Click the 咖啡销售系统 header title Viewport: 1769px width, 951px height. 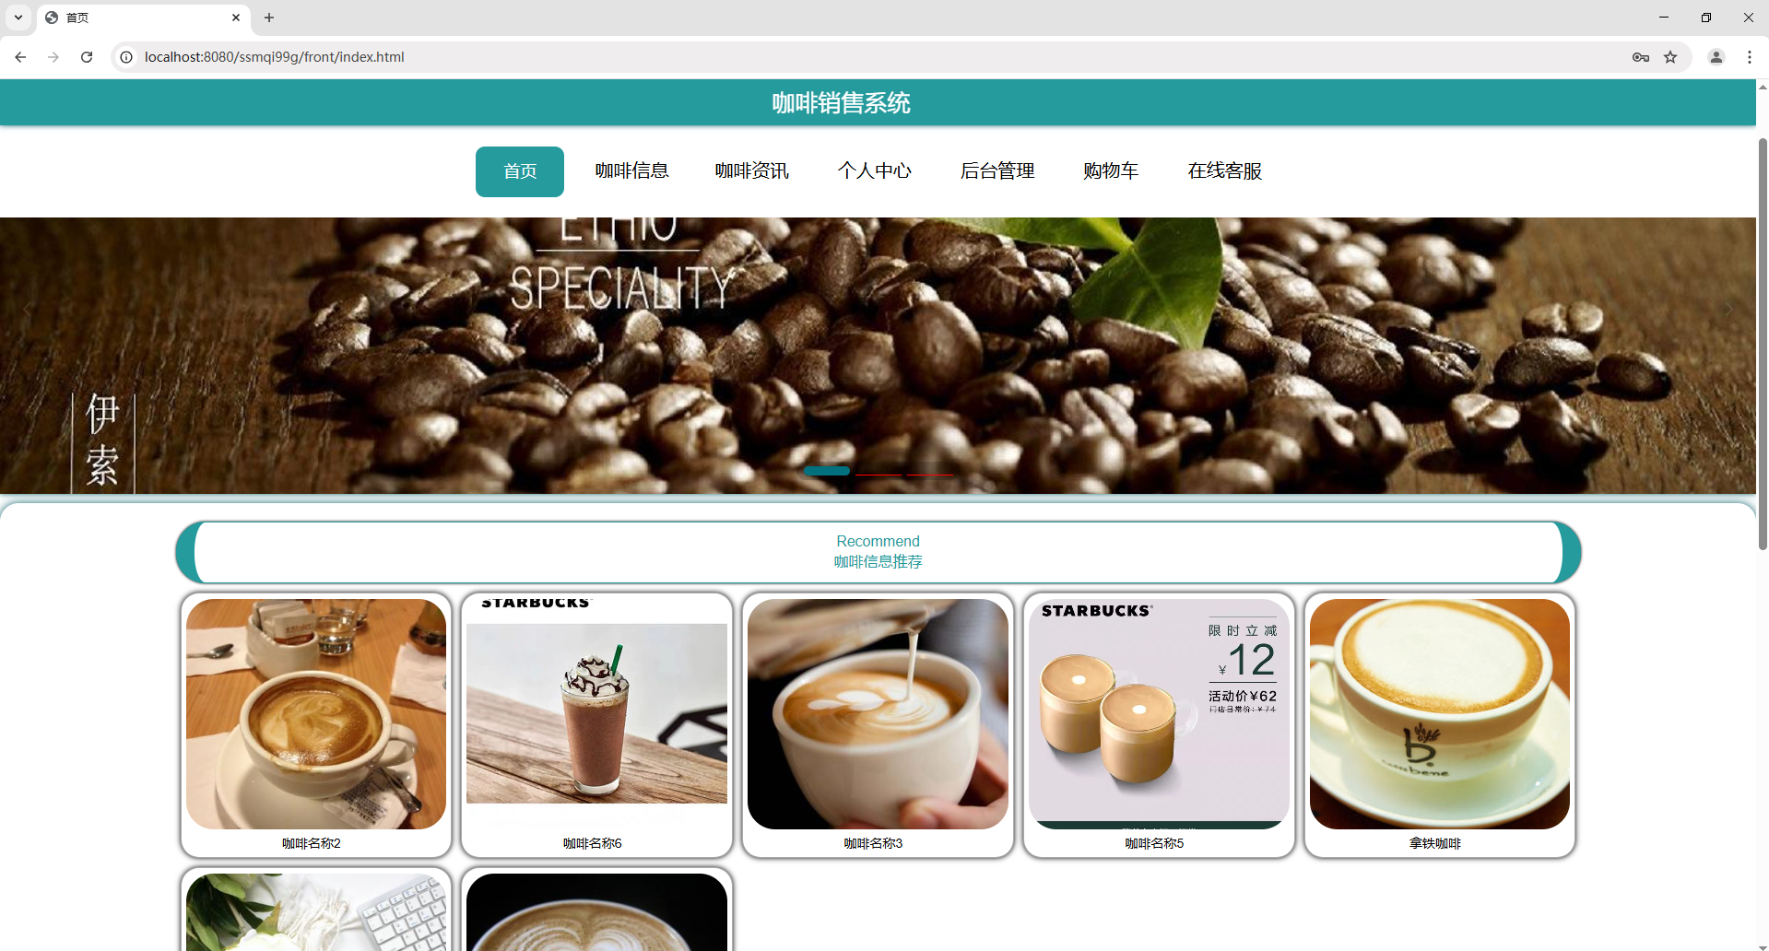click(x=841, y=103)
